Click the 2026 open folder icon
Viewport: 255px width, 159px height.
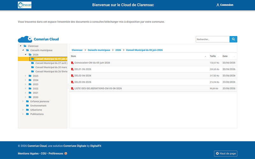30,54
